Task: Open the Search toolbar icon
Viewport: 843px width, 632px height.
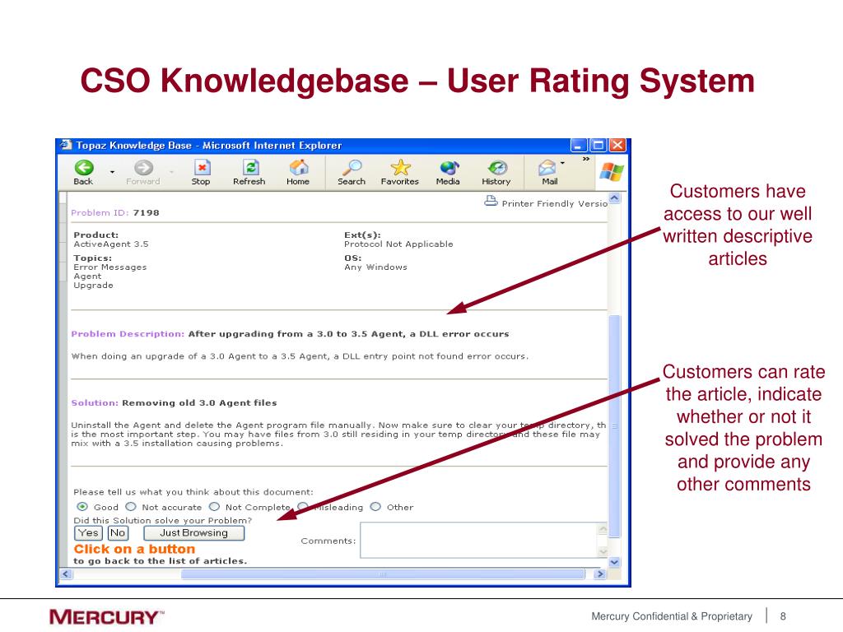Action: [352, 168]
